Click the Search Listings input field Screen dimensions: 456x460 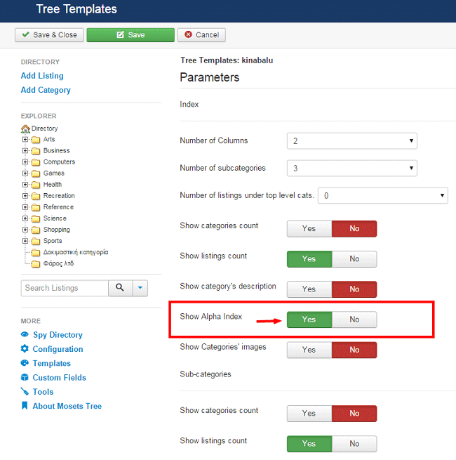pyautogui.click(x=65, y=288)
